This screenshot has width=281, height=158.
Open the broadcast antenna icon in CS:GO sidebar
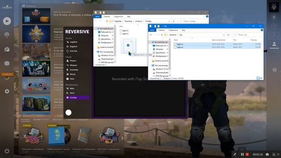(x=7, y=35)
